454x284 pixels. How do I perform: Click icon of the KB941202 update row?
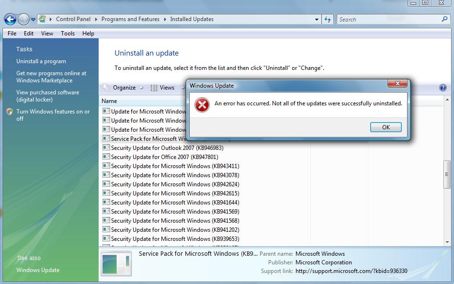[106, 229]
